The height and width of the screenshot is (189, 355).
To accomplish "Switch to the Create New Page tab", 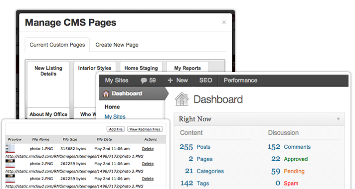I will (x=117, y=45).
